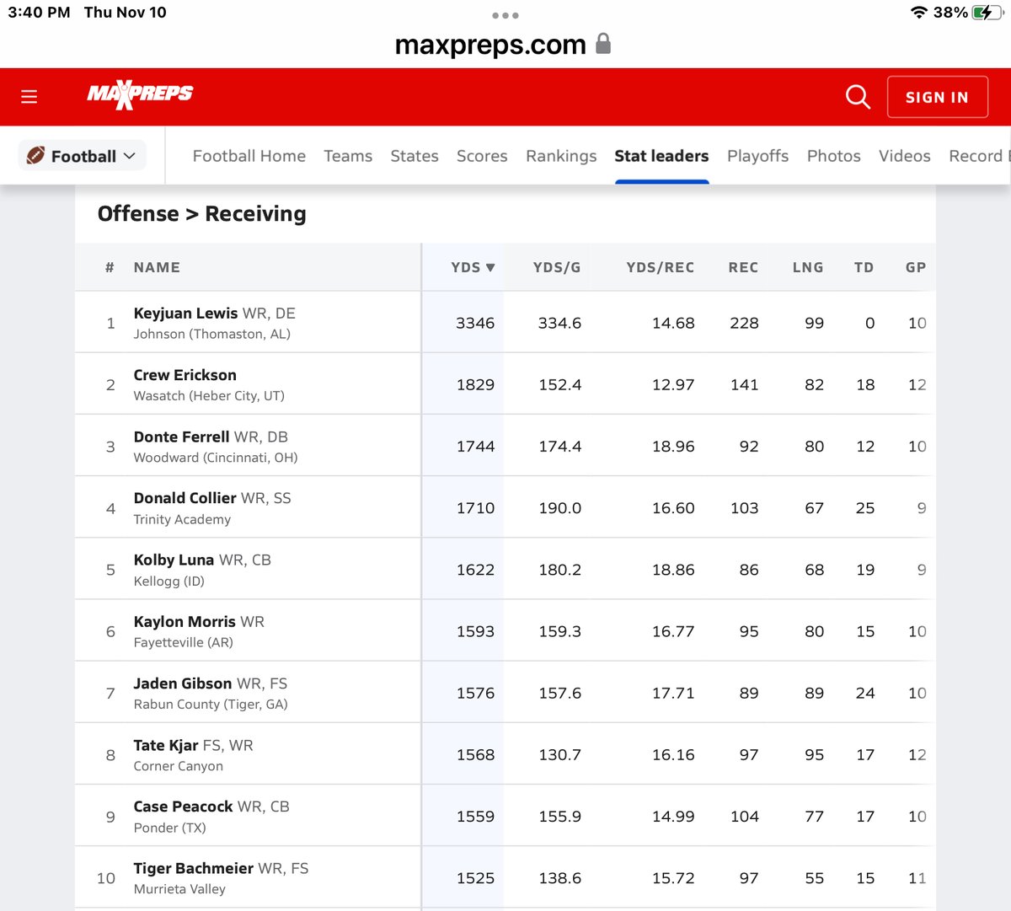Open Johnson (Thomaston, AL) team link
The width and height of the screenshot is (1011, 911).
(211, 334)
